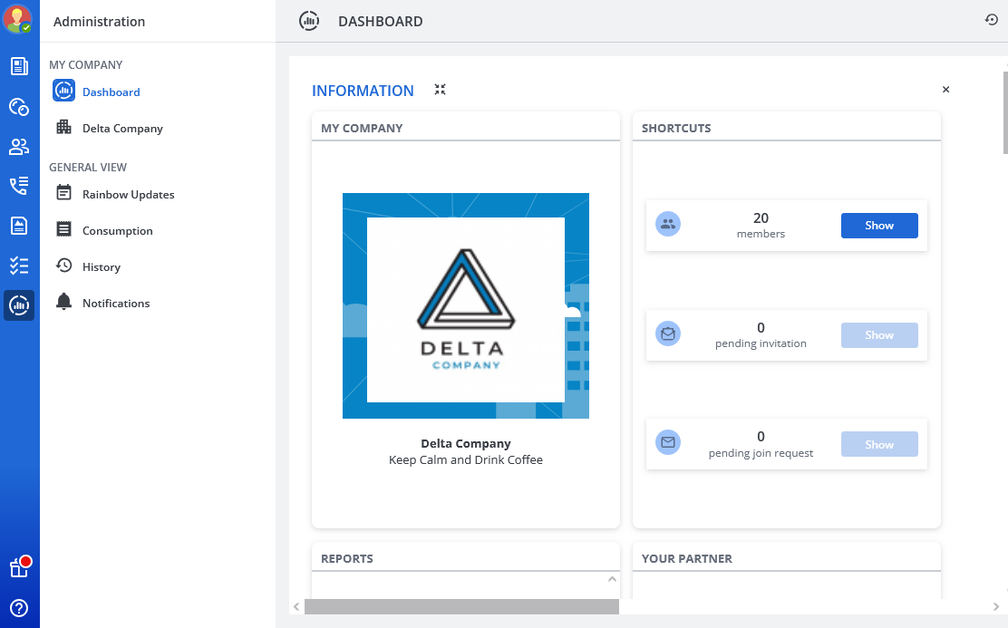
Task: Click the Delta Company logo image
Action: [465, 305]
